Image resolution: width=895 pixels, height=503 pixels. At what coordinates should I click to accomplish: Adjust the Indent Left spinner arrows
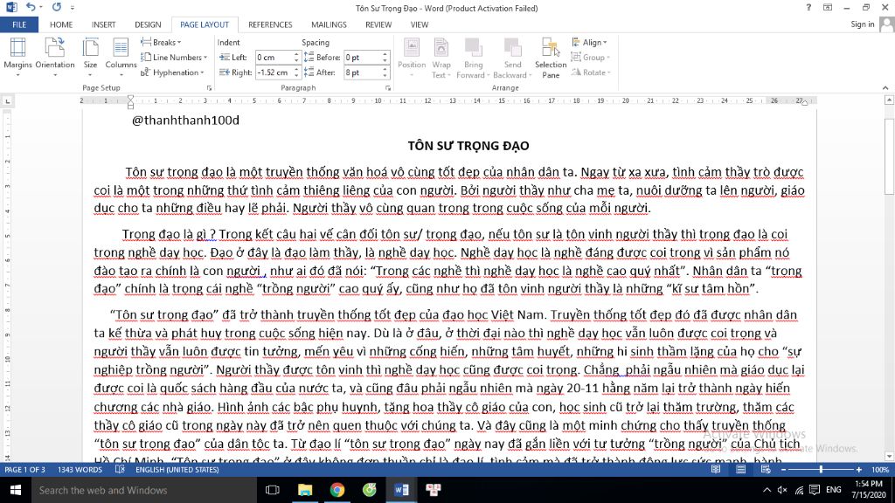[296, 57]
